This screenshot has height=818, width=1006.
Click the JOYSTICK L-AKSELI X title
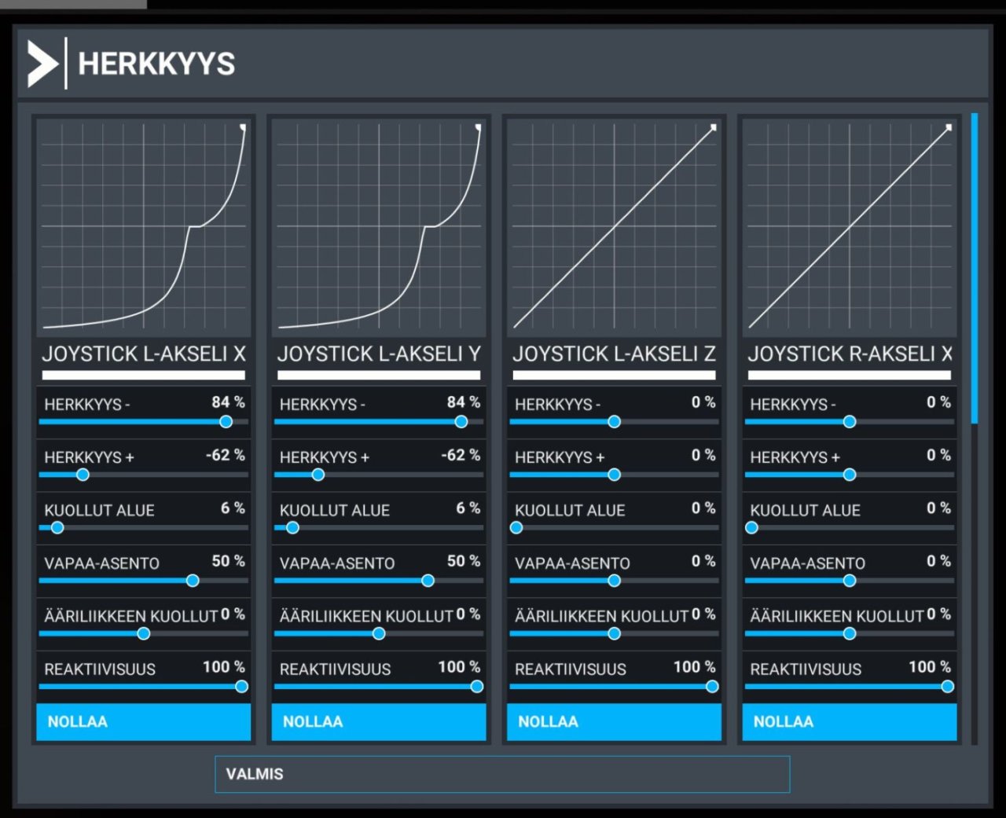pyautogui.click(x=144, y=354)
